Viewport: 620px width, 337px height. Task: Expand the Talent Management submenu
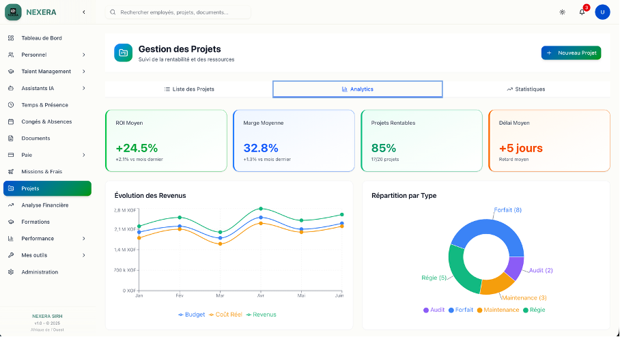[84, 72]
